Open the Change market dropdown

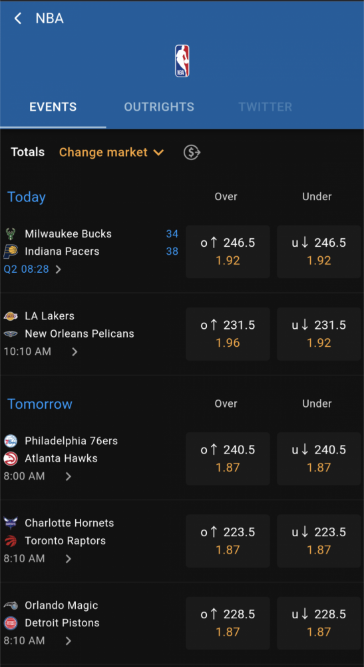coord(112,152)
